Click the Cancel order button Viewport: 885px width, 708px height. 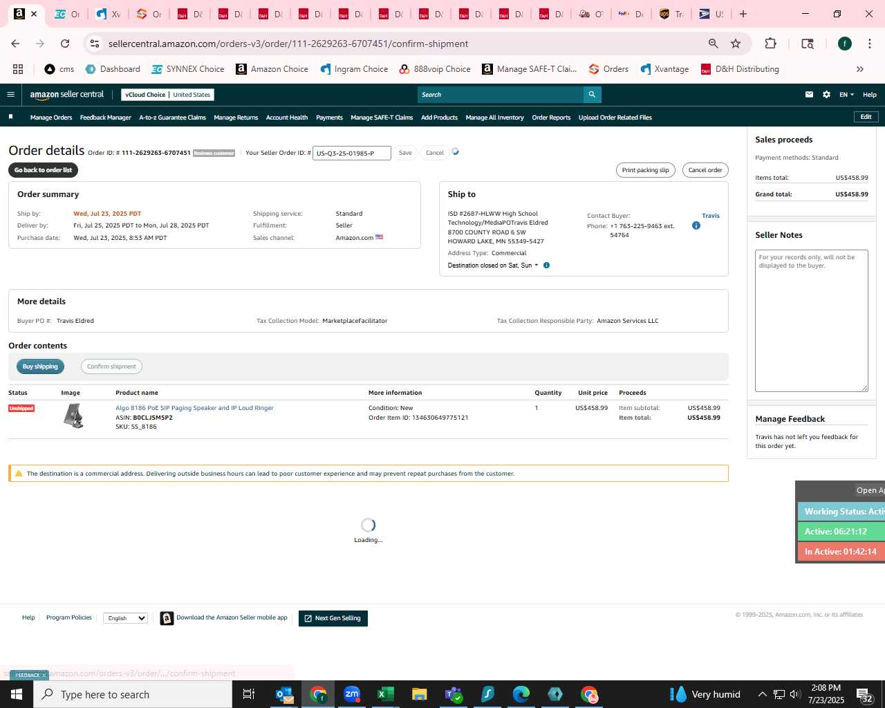click(x=705, y=170)
